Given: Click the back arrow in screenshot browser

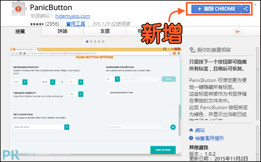Looking at the screenshot, I should pos(13,53).
